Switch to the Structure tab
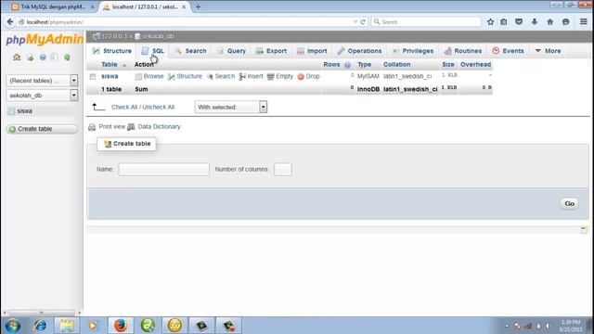The width and height of the screenshot is (594, 334). coord(111,51)
